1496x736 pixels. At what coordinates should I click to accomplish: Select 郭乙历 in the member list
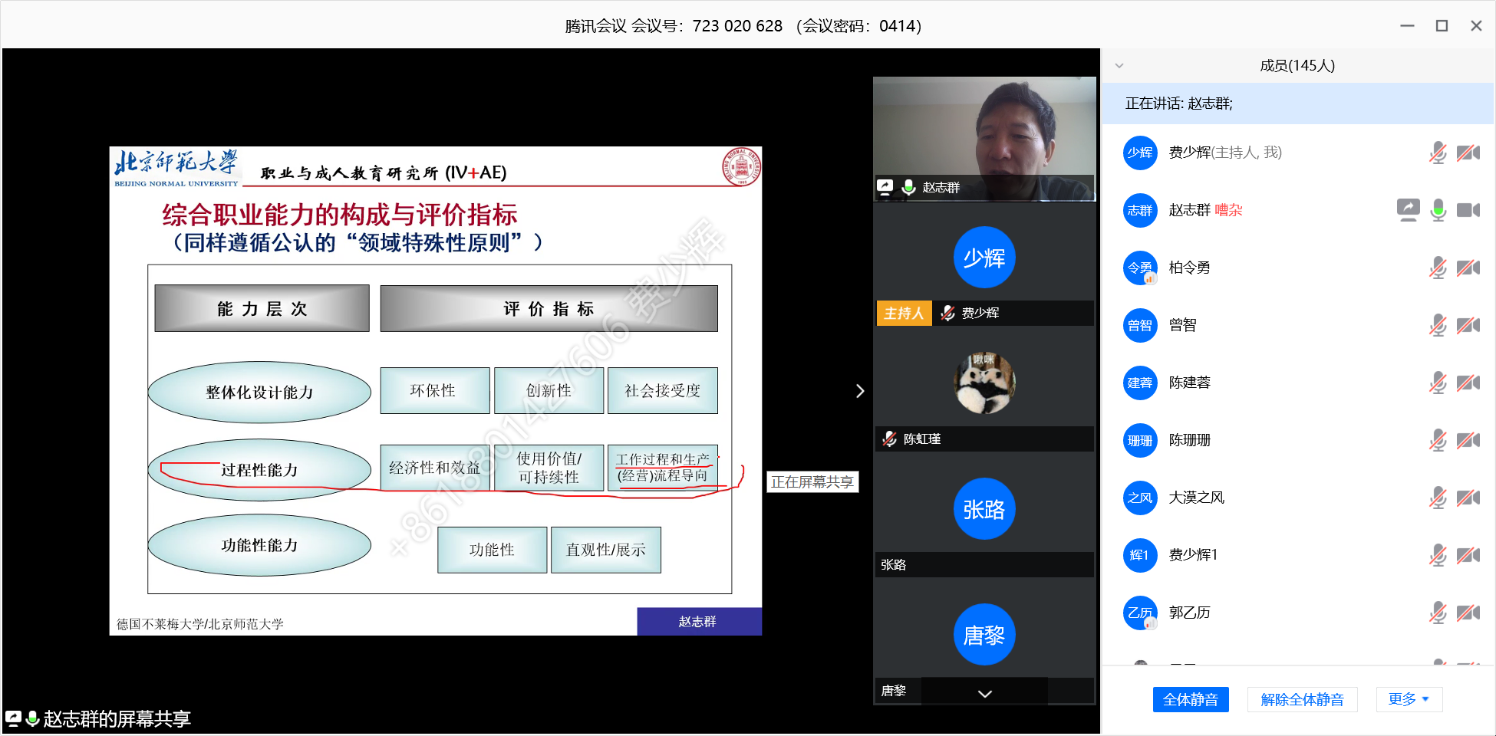click(x=1189, y=613)
